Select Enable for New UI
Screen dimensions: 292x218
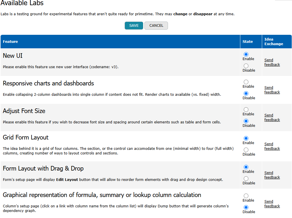click(246, 54)
